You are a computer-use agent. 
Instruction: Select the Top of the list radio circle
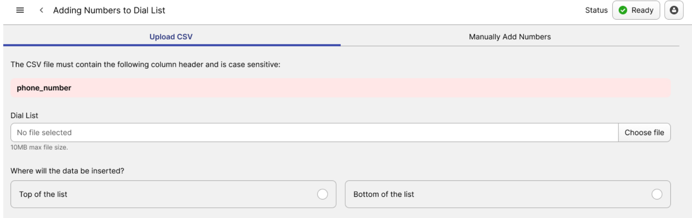(322, 194)
